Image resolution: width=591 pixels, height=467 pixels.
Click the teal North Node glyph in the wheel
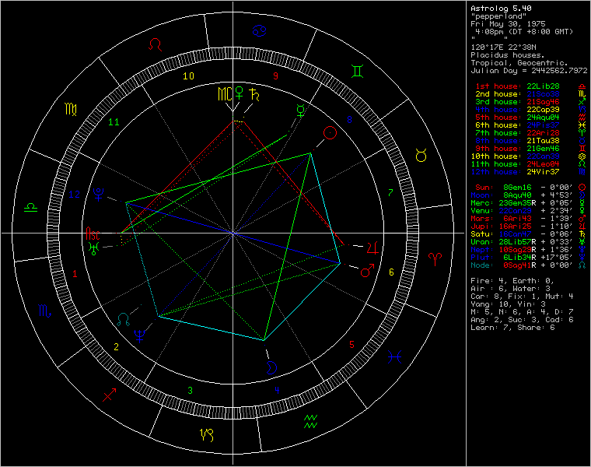[x=123, y=319]
